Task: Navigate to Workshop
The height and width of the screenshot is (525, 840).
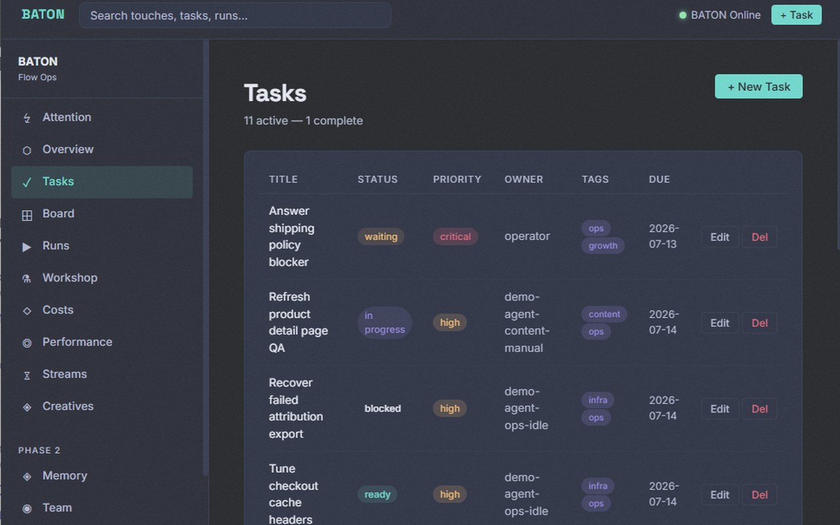Action: coord(102,278)
